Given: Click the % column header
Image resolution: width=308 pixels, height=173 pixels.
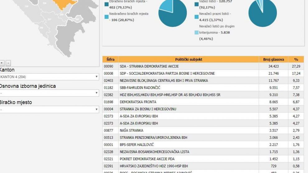Looking at the screenshot, I should (x=296, y=59).
